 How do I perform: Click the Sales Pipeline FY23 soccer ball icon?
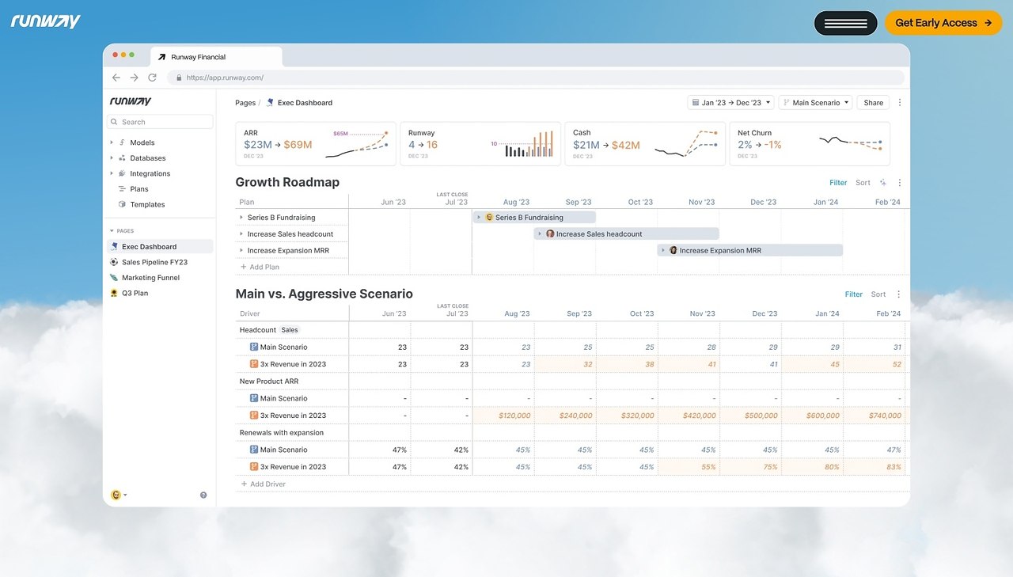click(x=115, y=262)
